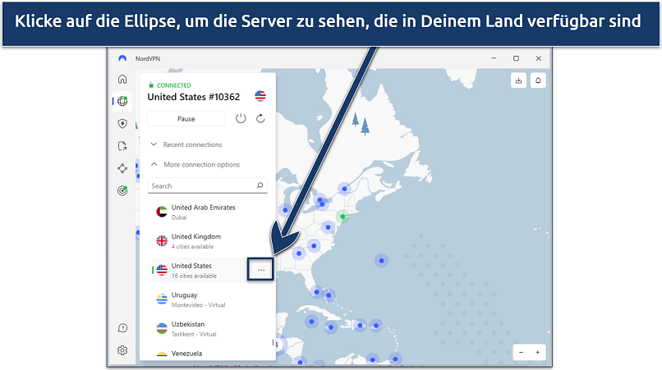
Task: Click the server Search field
Action: [202, 186]
